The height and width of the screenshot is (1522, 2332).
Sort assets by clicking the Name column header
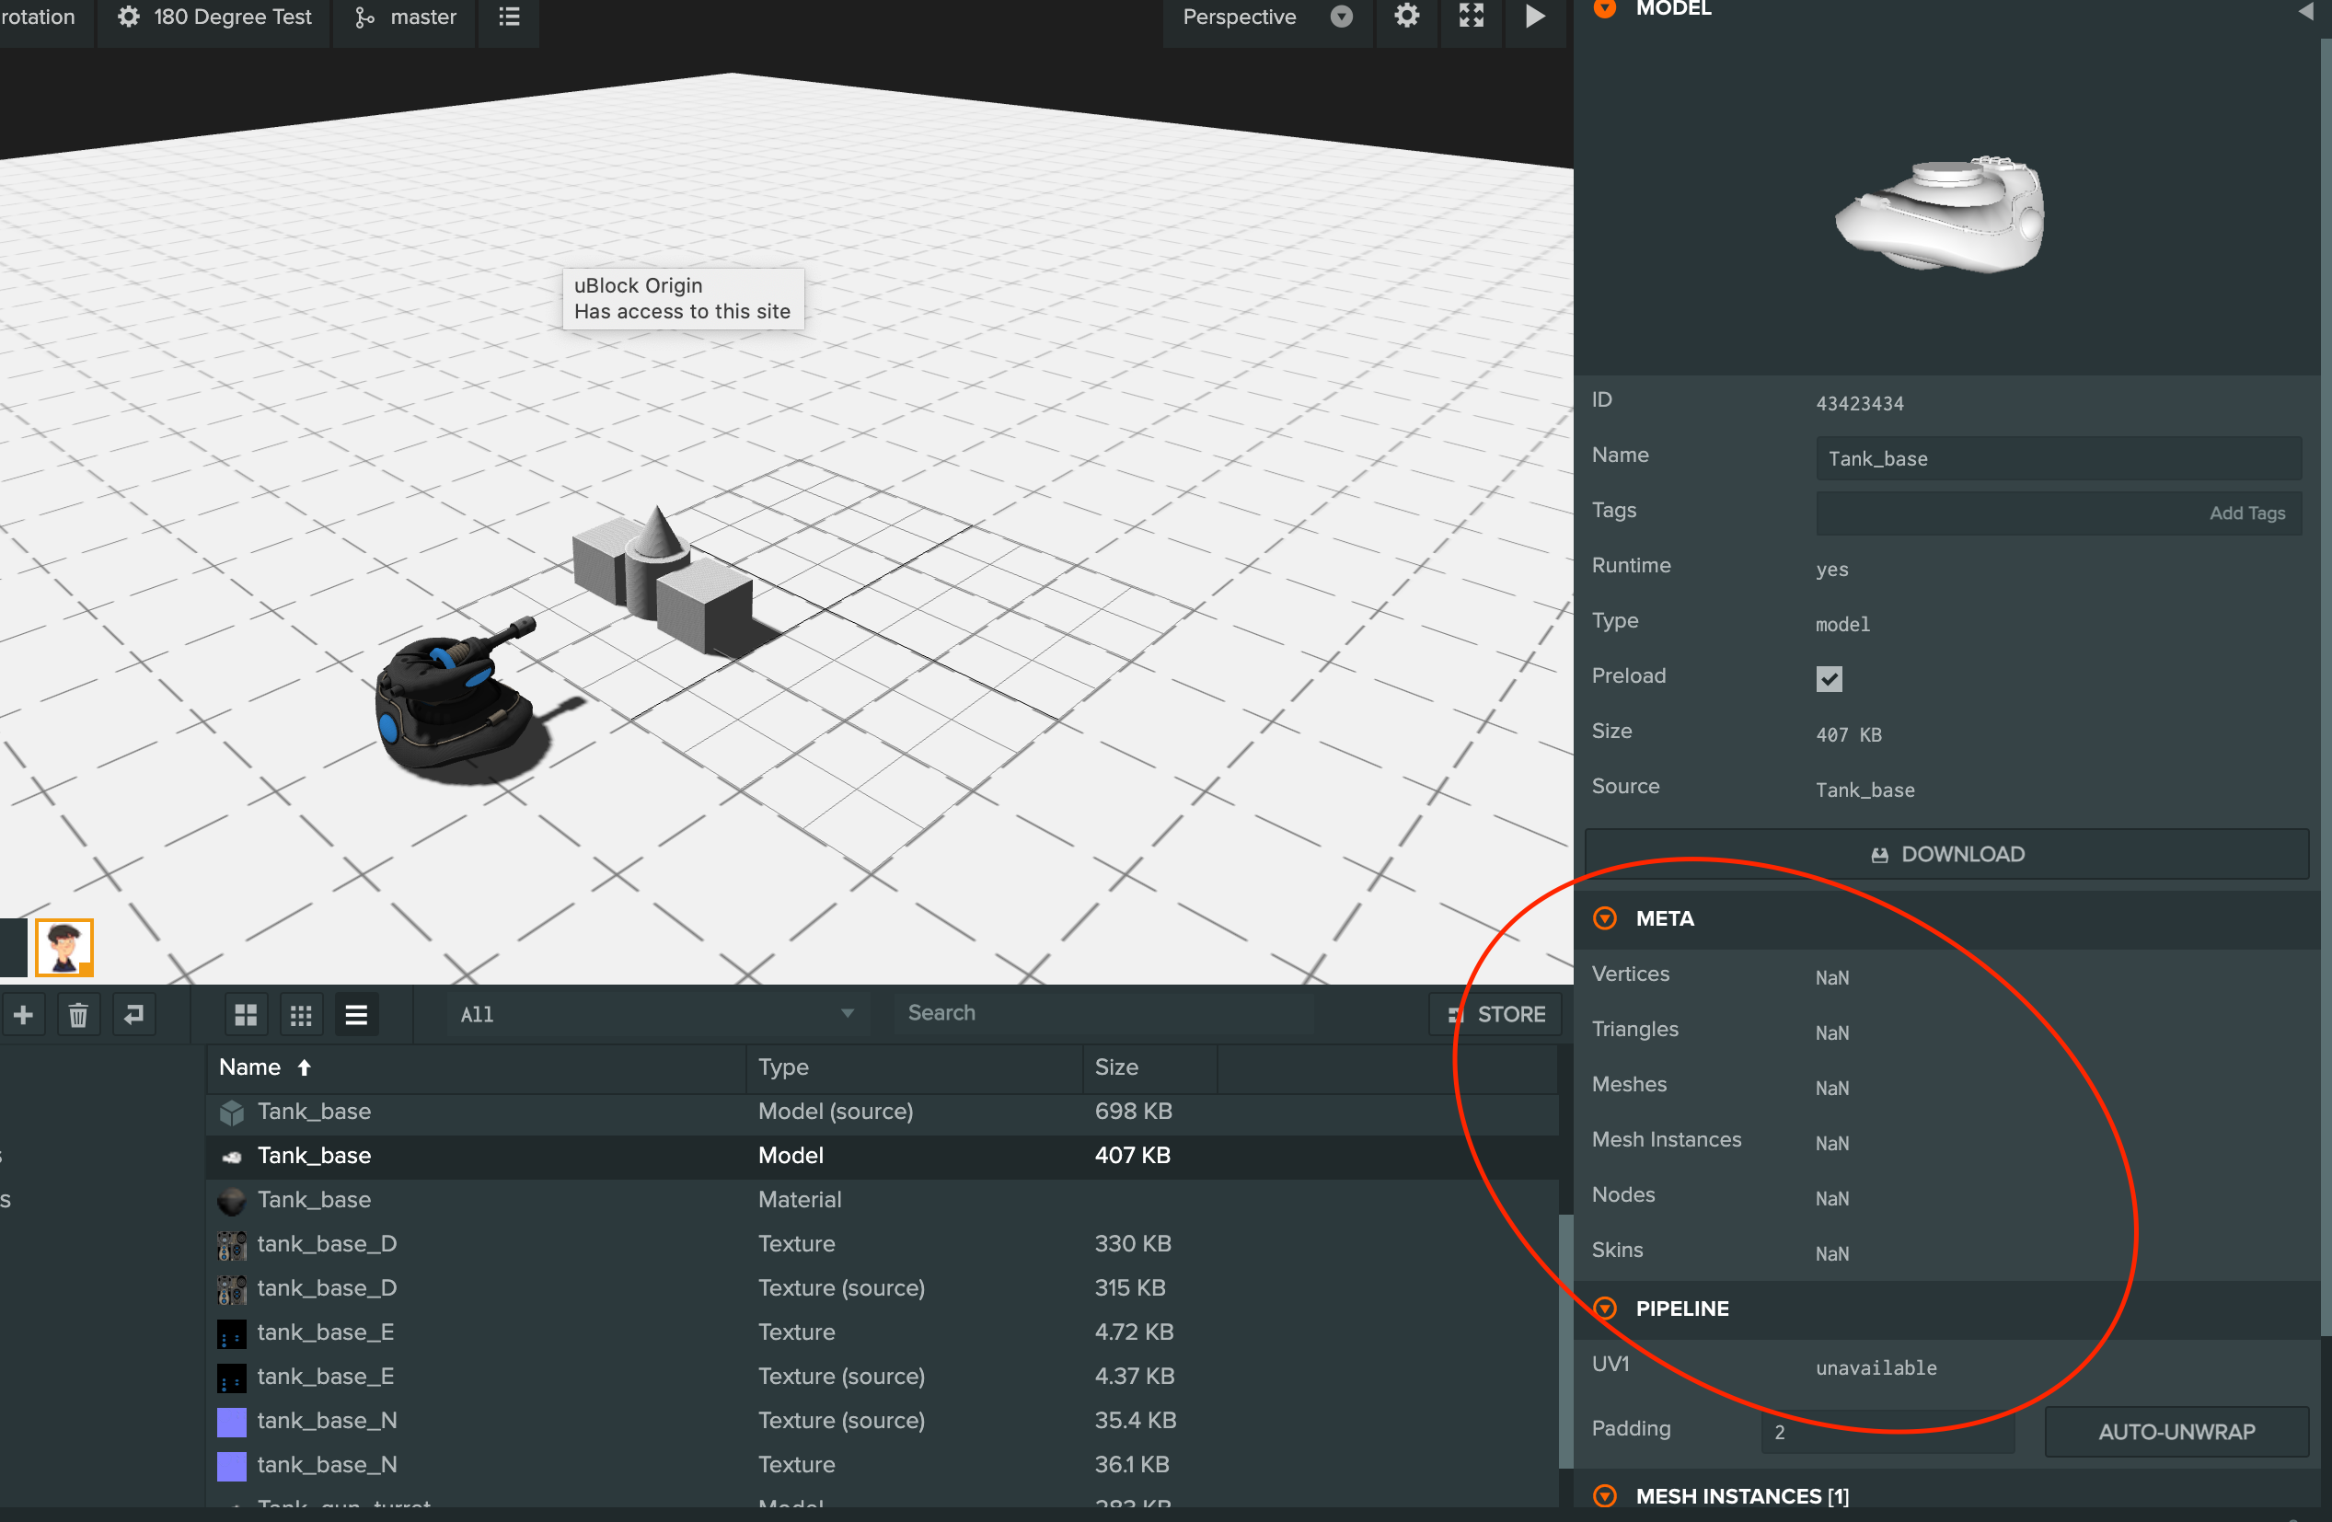(x=251, y=1067)
